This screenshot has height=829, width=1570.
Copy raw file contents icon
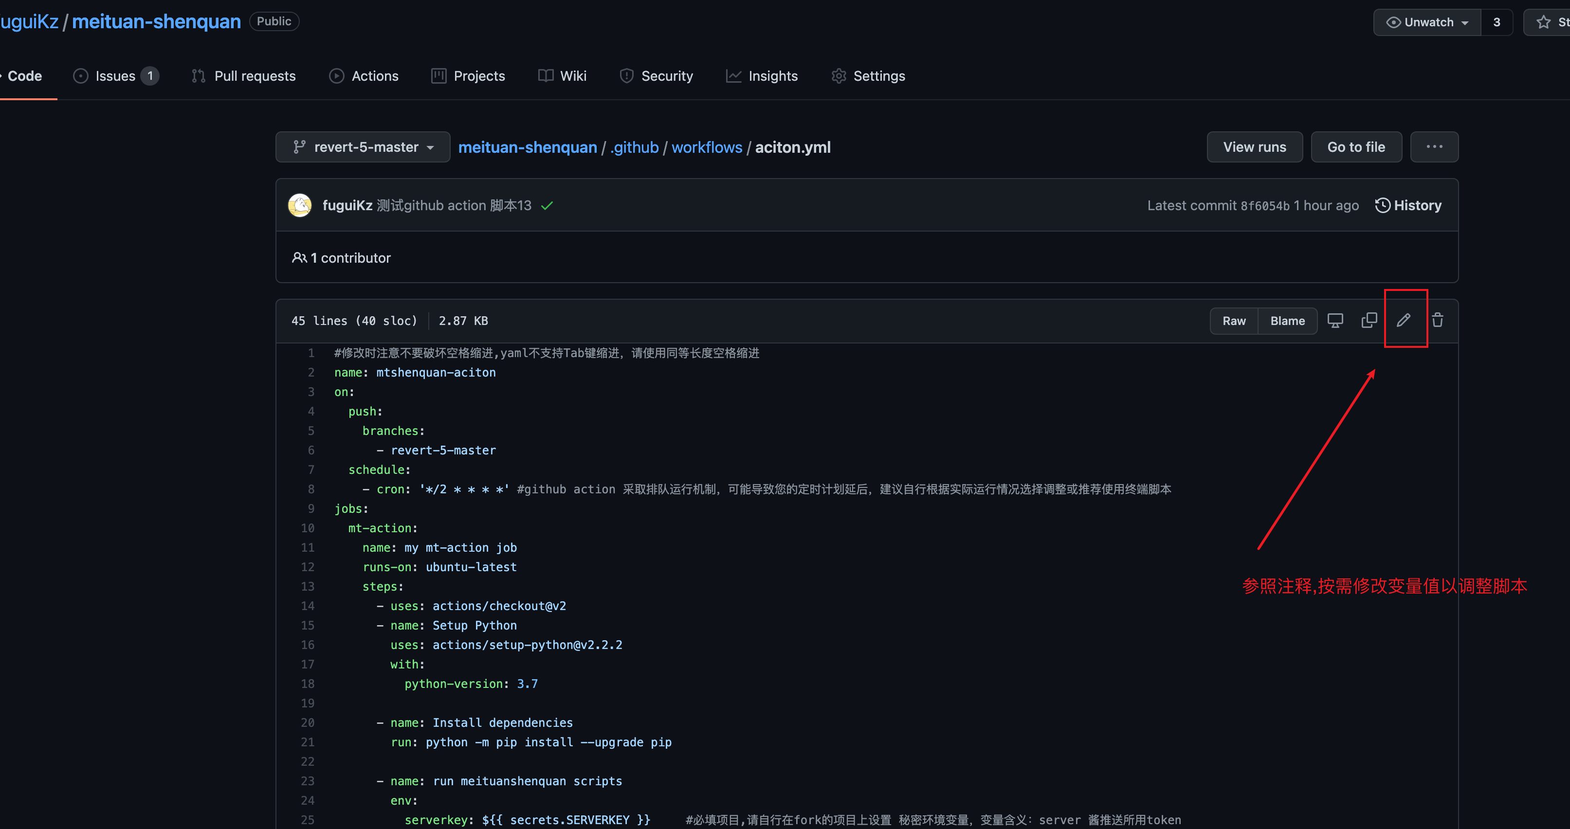(x=1369, y=321)
